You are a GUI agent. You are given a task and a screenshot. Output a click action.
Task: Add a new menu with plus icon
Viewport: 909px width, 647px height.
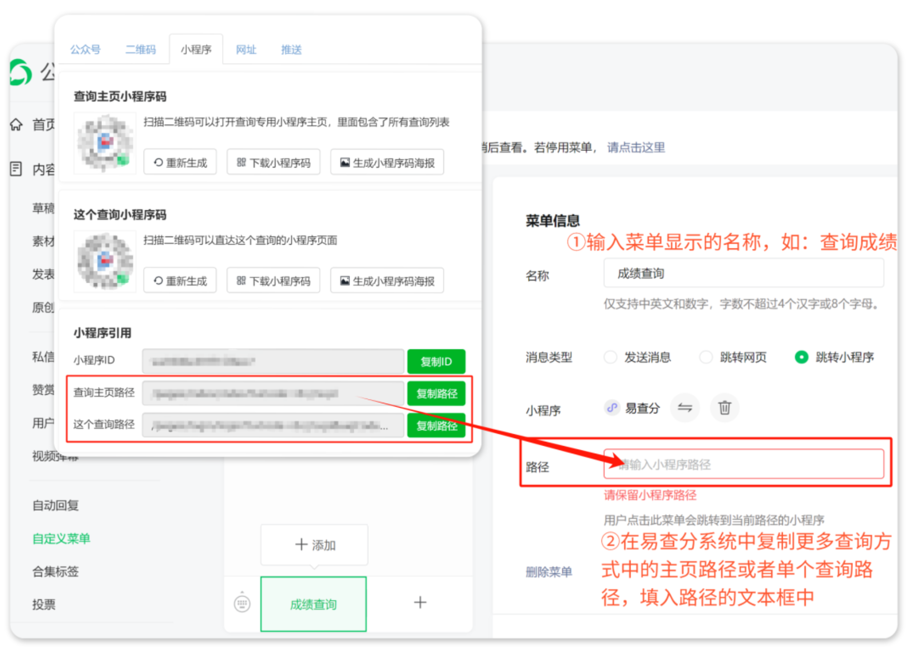coord(420,602)
